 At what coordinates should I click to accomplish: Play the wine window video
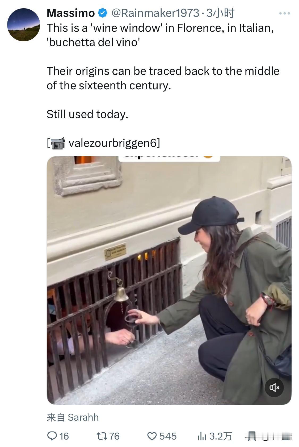[x=169, y=280]
